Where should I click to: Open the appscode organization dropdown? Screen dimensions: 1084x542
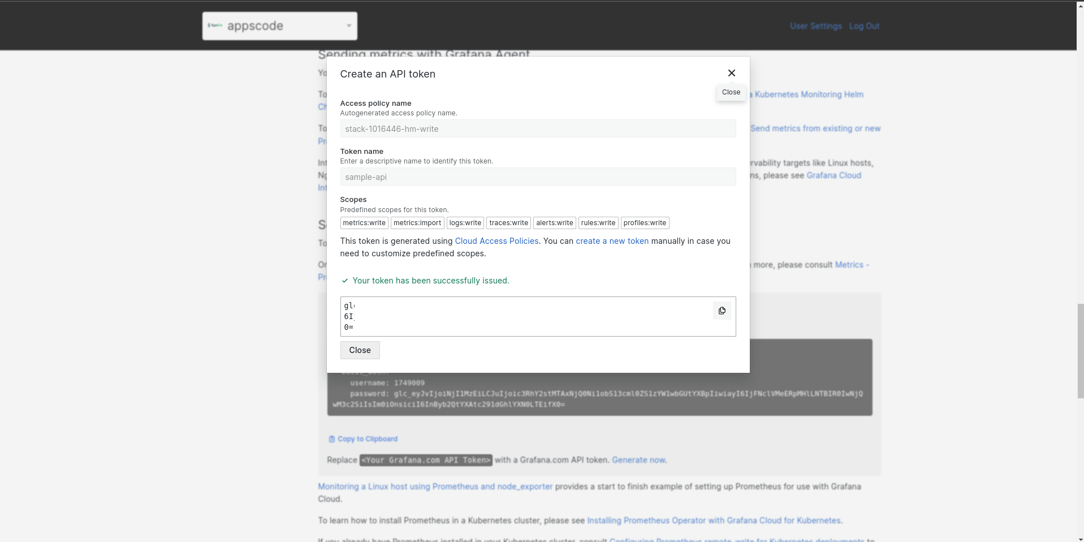click(280, 26)
